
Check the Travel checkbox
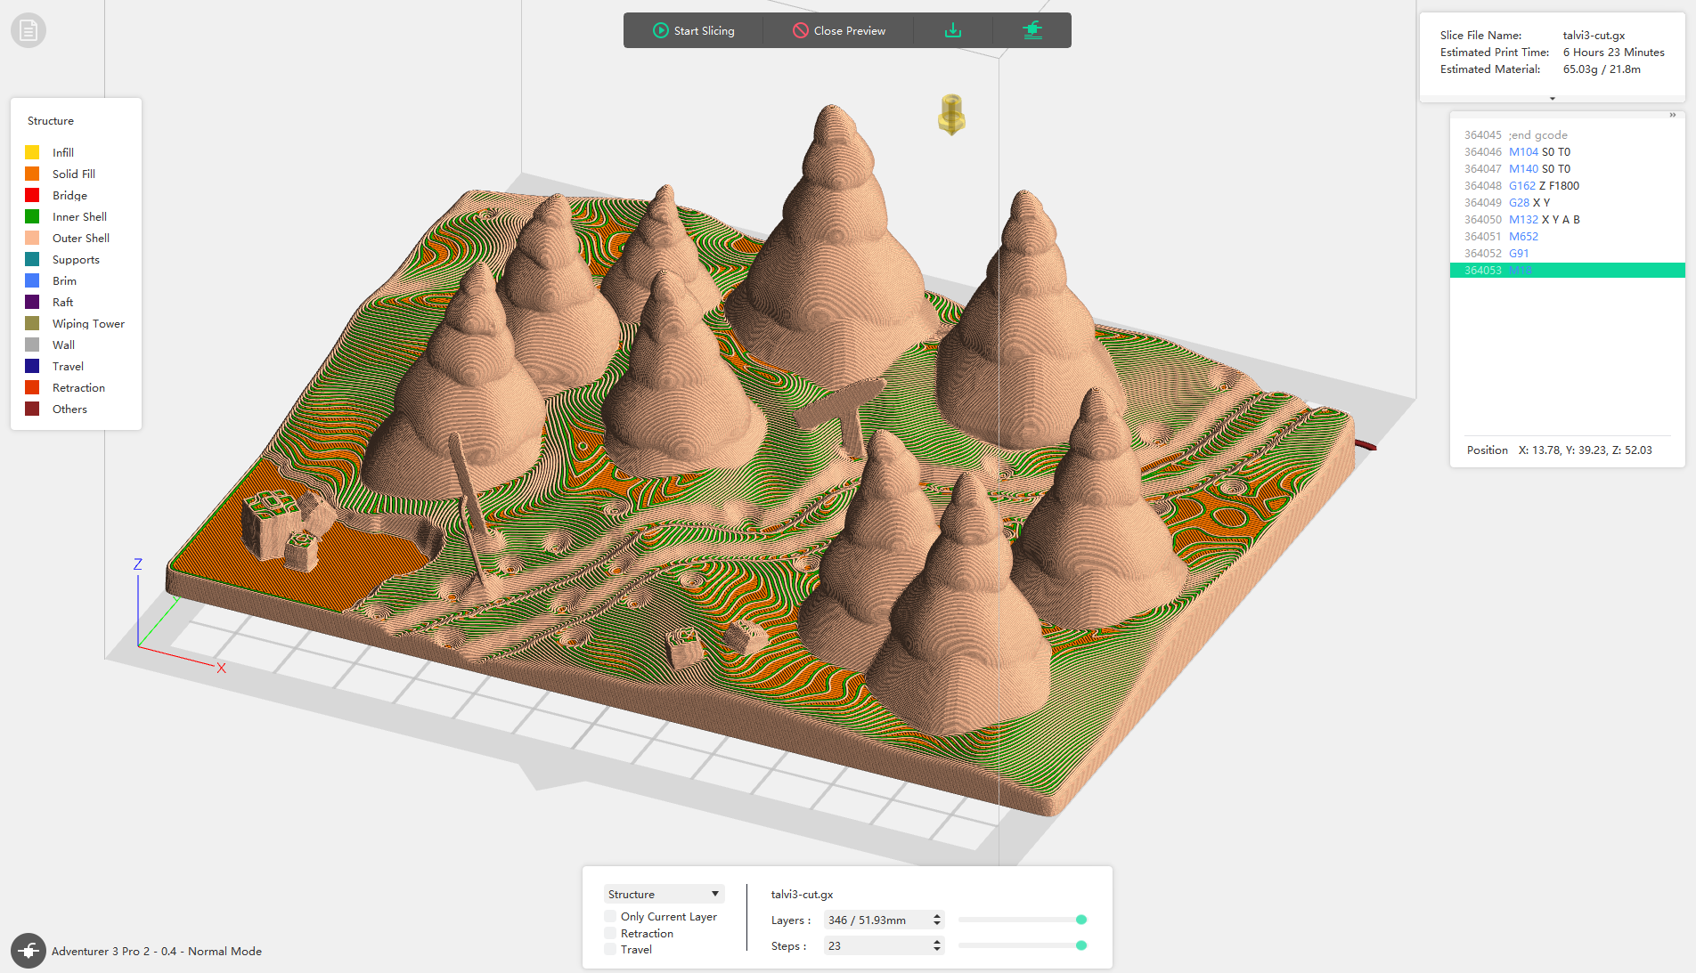point(610,949)
